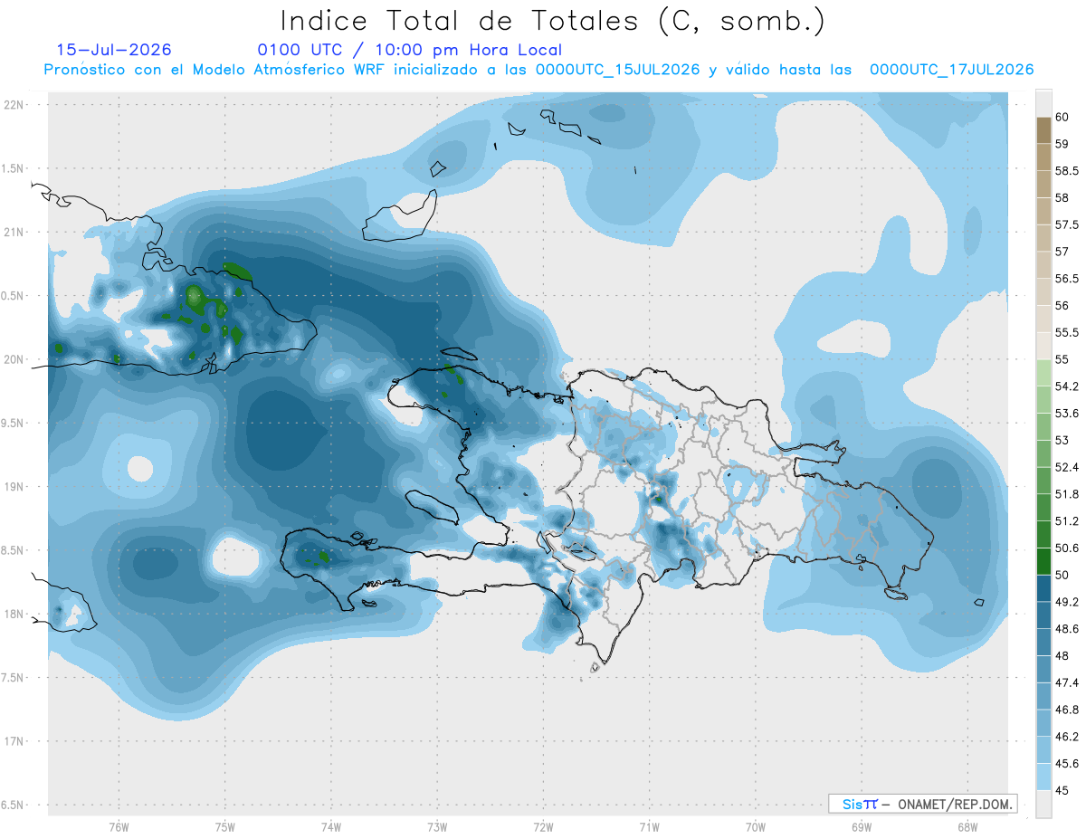Screen dimensions: 1086x839
Task: Click the colorbar value "53.6"
Action: (1066, 414)
